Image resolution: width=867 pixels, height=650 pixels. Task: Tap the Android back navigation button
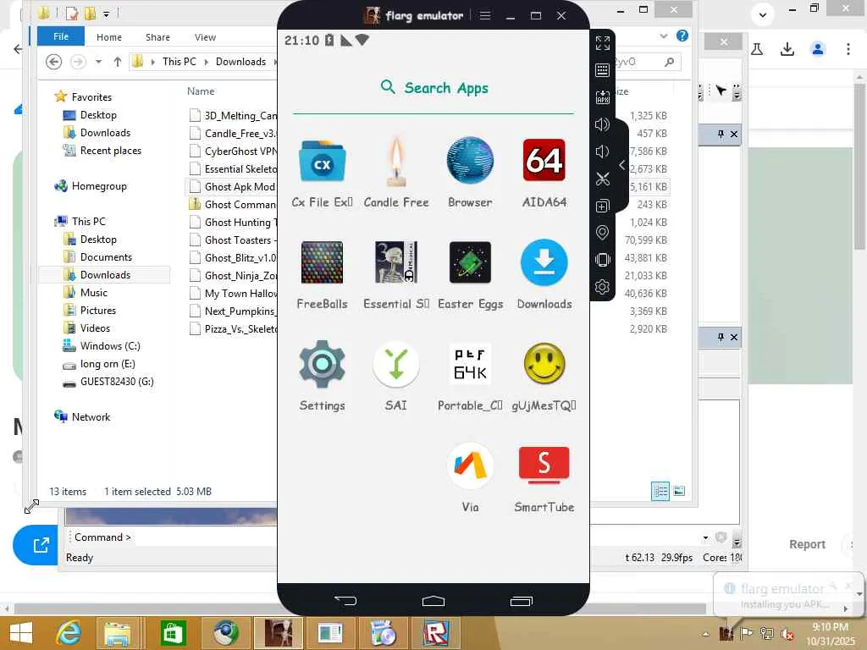(x=345, y=601)
